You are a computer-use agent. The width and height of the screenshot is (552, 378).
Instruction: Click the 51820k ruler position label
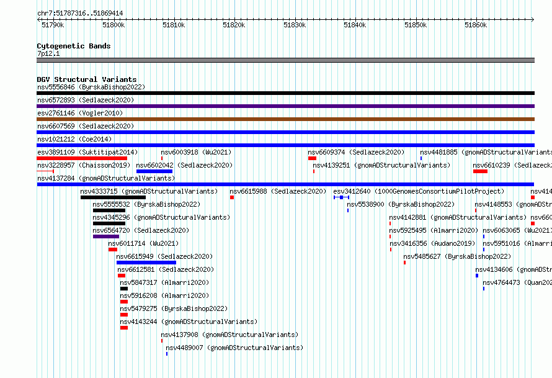pyautogui.click(x=234, y=25)
